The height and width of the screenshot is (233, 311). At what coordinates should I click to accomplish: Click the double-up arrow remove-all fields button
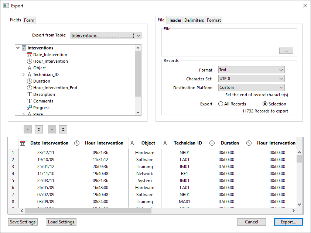63,129
